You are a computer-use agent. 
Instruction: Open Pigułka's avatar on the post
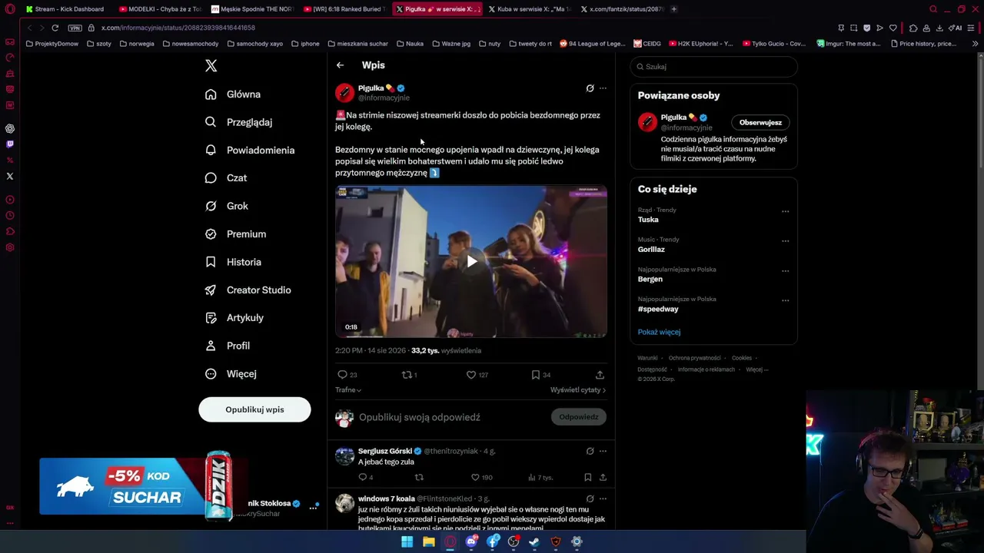[344, 93]
